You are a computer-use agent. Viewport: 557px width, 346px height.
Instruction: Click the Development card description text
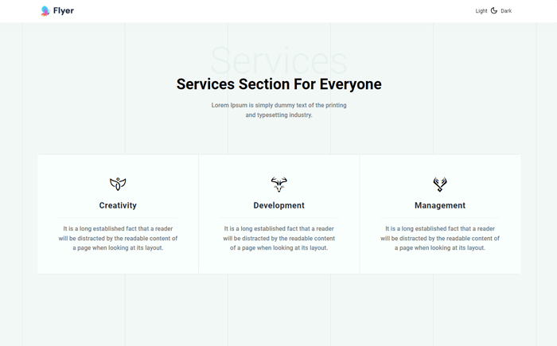coord(278,238)
